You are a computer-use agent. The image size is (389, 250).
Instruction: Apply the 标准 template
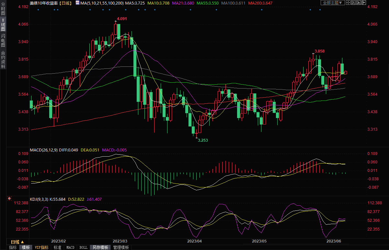click(57, 247)
